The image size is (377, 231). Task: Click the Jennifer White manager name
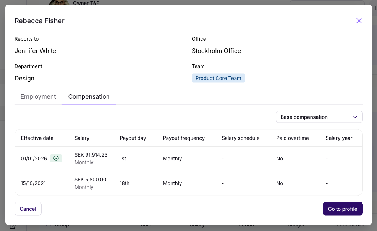[x=35, y=51]
